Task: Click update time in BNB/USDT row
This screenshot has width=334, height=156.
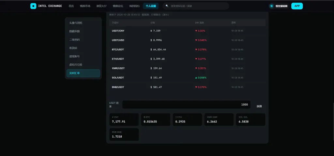Action: click(237, 87)
